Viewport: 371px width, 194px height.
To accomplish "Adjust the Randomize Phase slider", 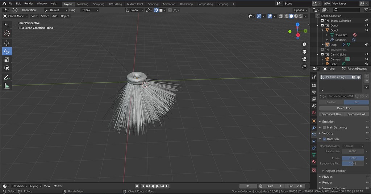I will tap(353, 164).
